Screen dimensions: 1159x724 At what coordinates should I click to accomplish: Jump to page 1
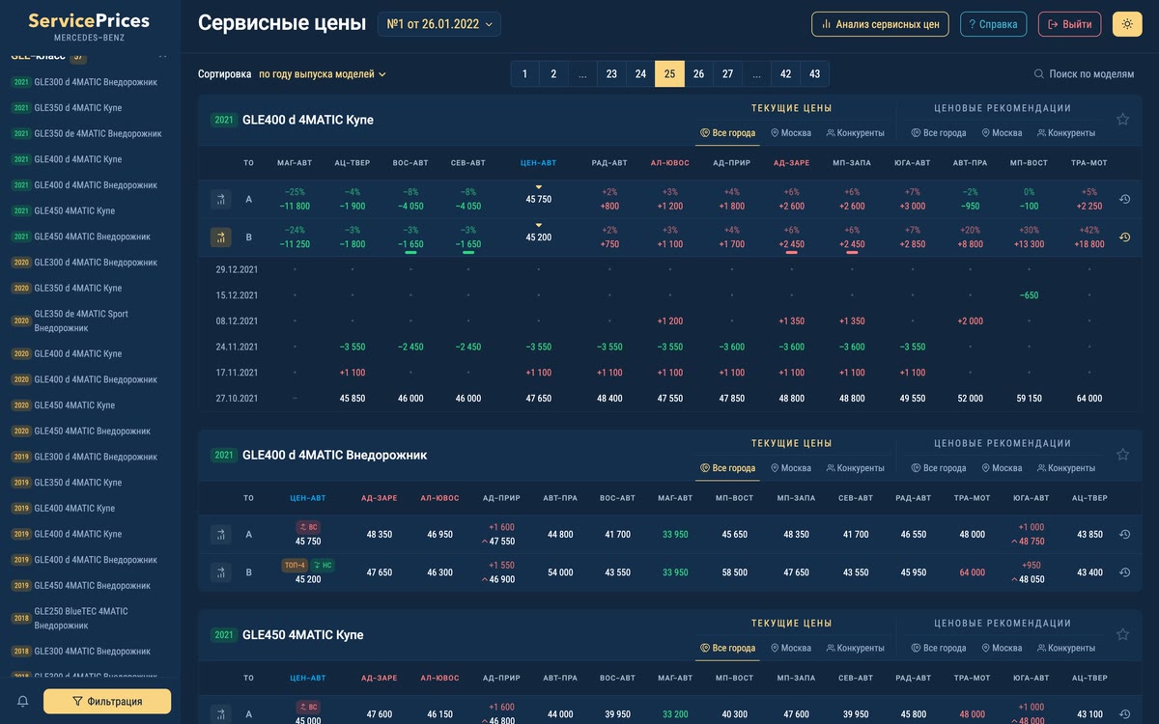point(524,74)
